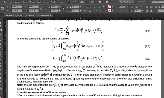Open the Table menu

39,2
